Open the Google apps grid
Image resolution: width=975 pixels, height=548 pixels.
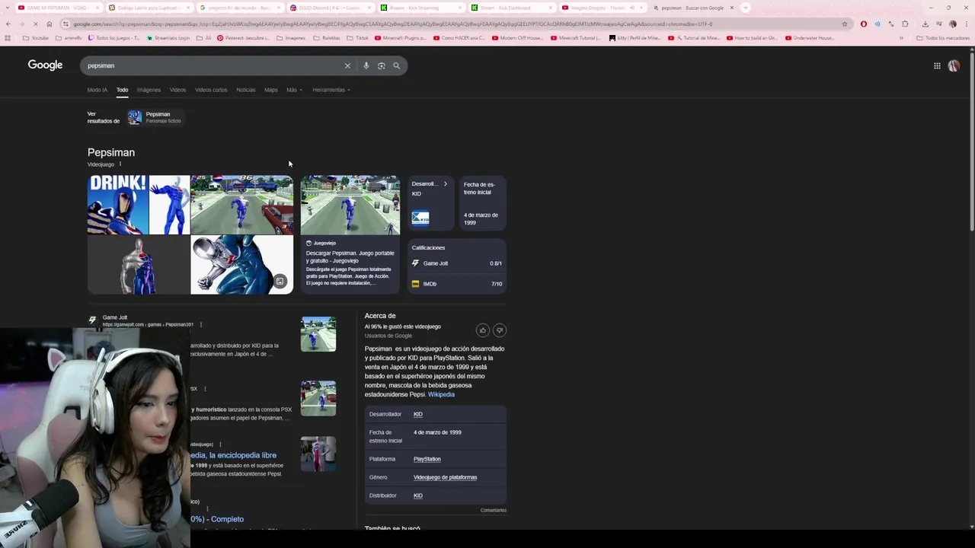click(937, 65)
